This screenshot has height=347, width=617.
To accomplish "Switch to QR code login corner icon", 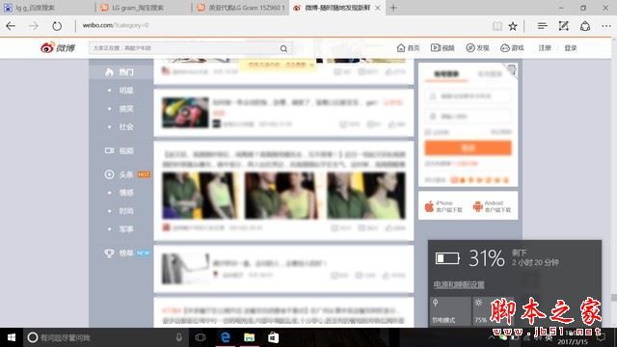I will (x=511, y=69).
